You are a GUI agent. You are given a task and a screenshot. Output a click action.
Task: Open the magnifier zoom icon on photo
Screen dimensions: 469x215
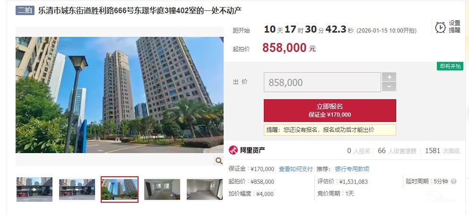tap(219, 161)
